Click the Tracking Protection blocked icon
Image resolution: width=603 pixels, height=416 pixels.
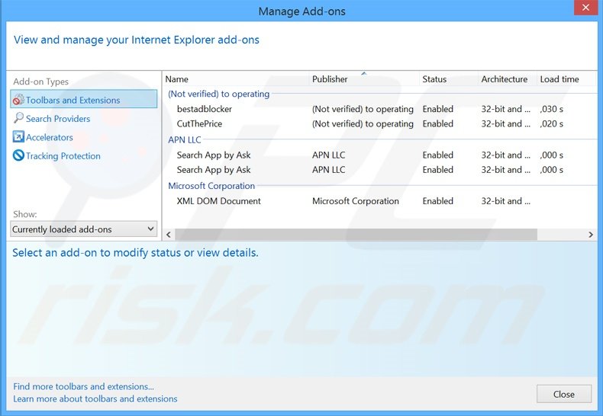click(x=18, y=155)
